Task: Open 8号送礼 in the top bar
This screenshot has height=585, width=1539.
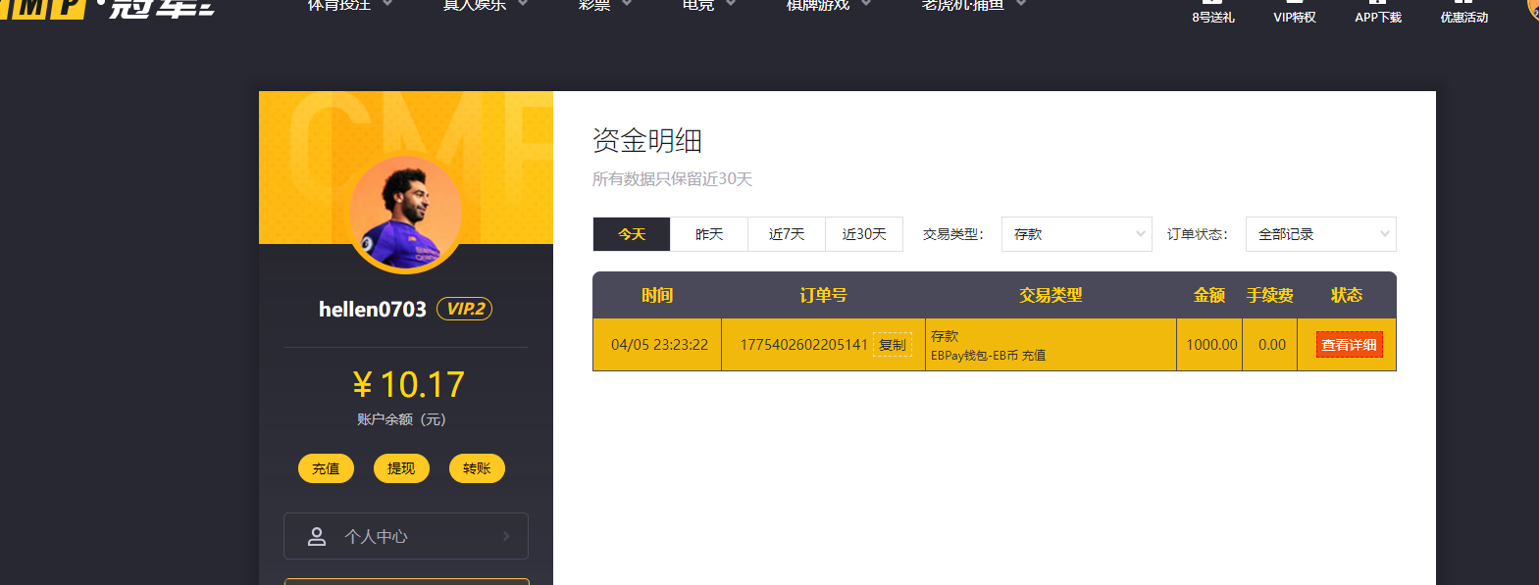Action: [x=1213, y=12]
